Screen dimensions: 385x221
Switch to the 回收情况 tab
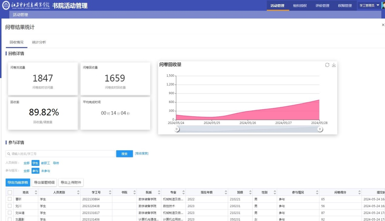click(x=16, y=42)
